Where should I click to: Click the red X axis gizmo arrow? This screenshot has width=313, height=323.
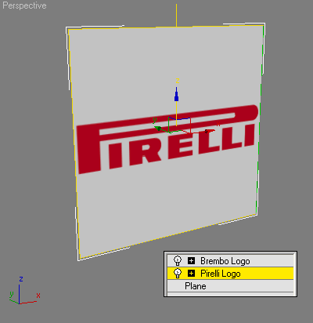click(x=209, y=131)
